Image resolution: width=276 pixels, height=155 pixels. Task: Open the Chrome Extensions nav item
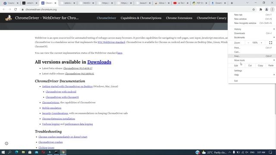click(179, 18)
